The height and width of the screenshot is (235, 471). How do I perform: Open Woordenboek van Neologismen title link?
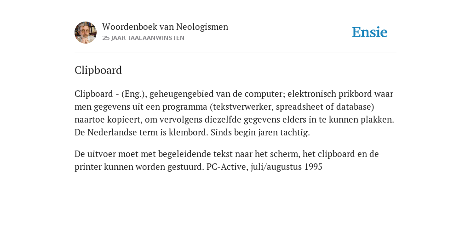pos(165,27)
